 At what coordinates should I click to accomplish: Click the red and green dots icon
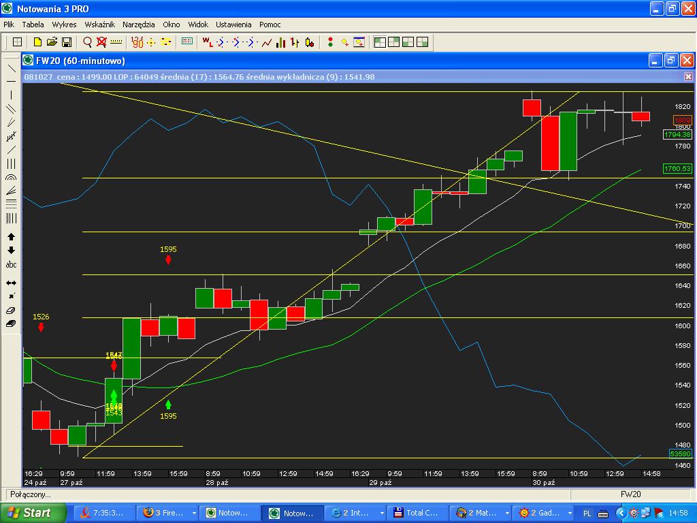[330, 42]
